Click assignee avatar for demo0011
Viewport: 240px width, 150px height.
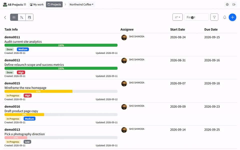click(124, 37)
